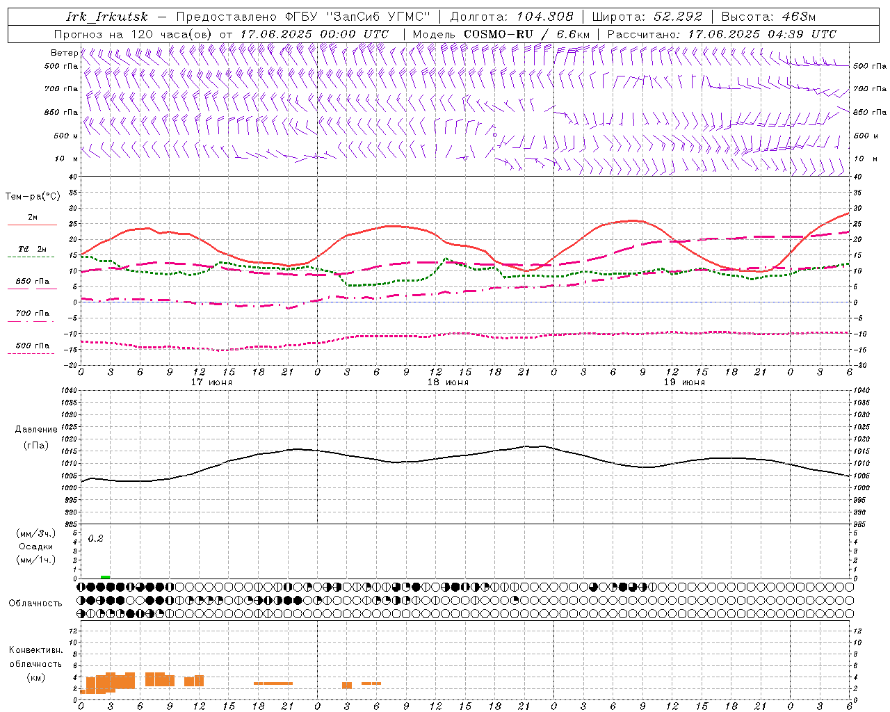
Task: Click the "Рассчитано: 17.06.2025 04:39 UTC" timestamp
Action: (x=722, y=34)
